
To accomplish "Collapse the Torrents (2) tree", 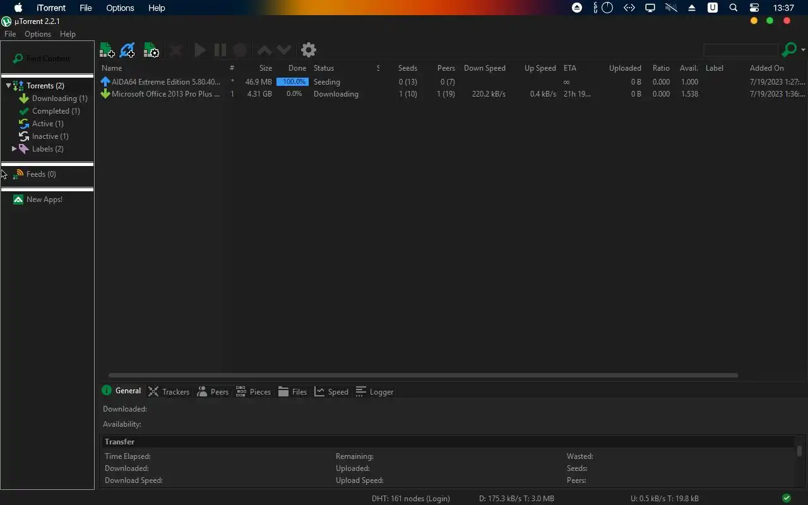I will [9, 86].
